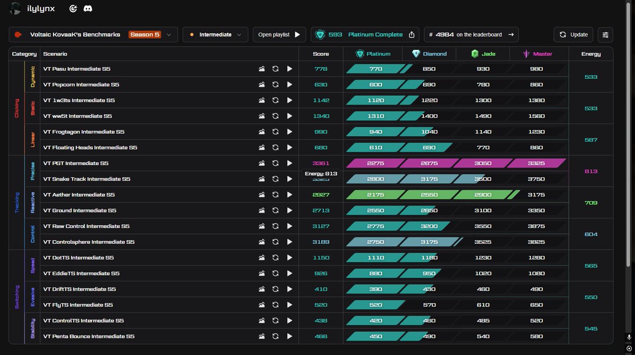Click the ilylynx username text
This screenshot has height=355, width=635.
(x=42, y=8)
